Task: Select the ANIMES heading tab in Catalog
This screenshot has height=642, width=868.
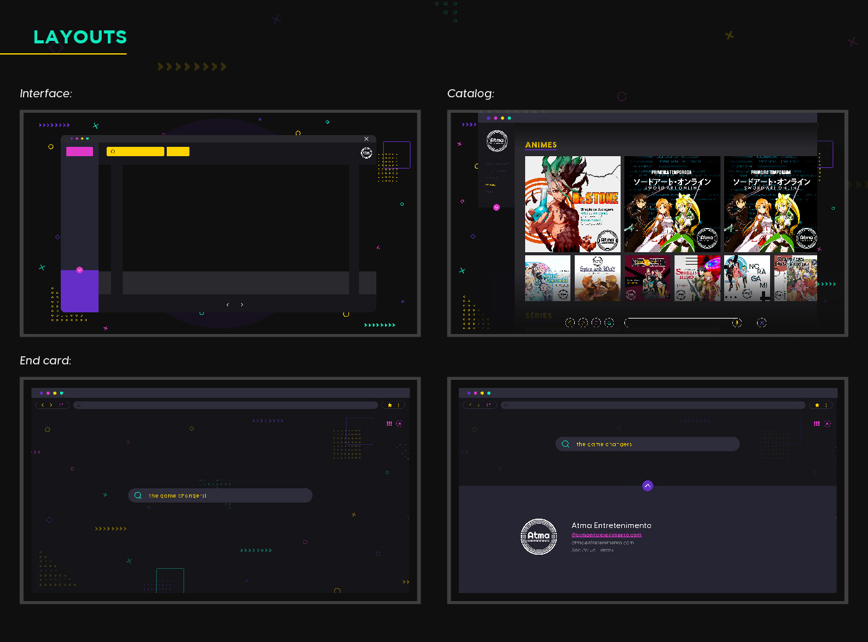Action: tap(541, 145)
